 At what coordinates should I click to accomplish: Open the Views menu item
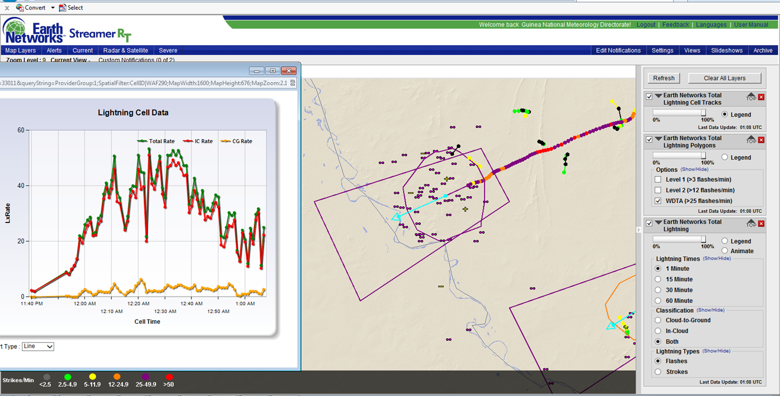(692, 50)
